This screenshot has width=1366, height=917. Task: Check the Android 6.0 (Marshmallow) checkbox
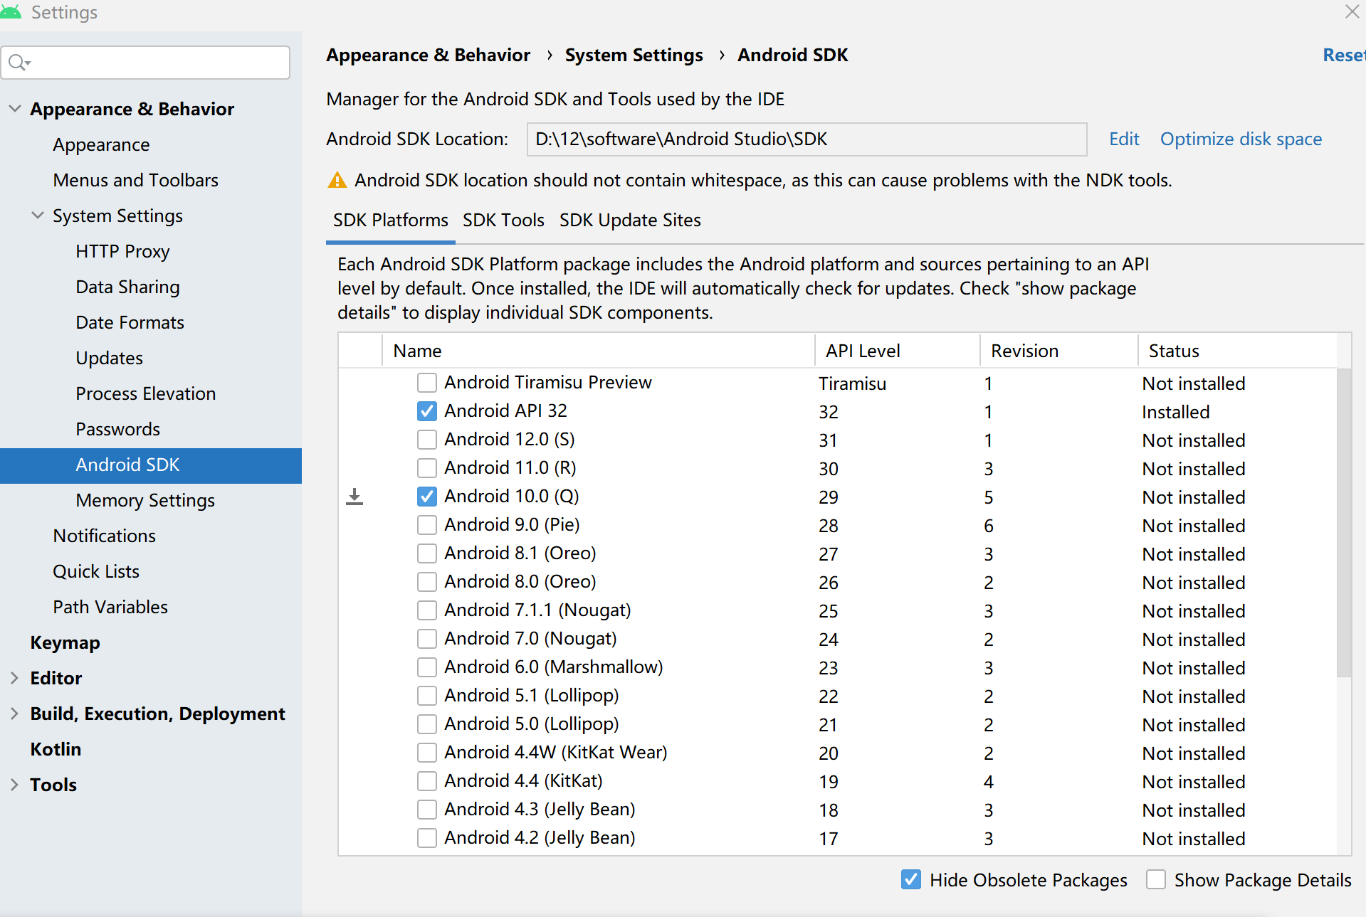427,667
